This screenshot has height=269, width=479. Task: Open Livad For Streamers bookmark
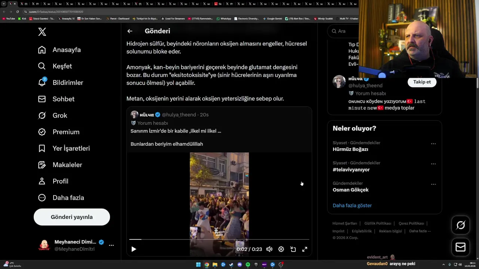click(173, 19)
